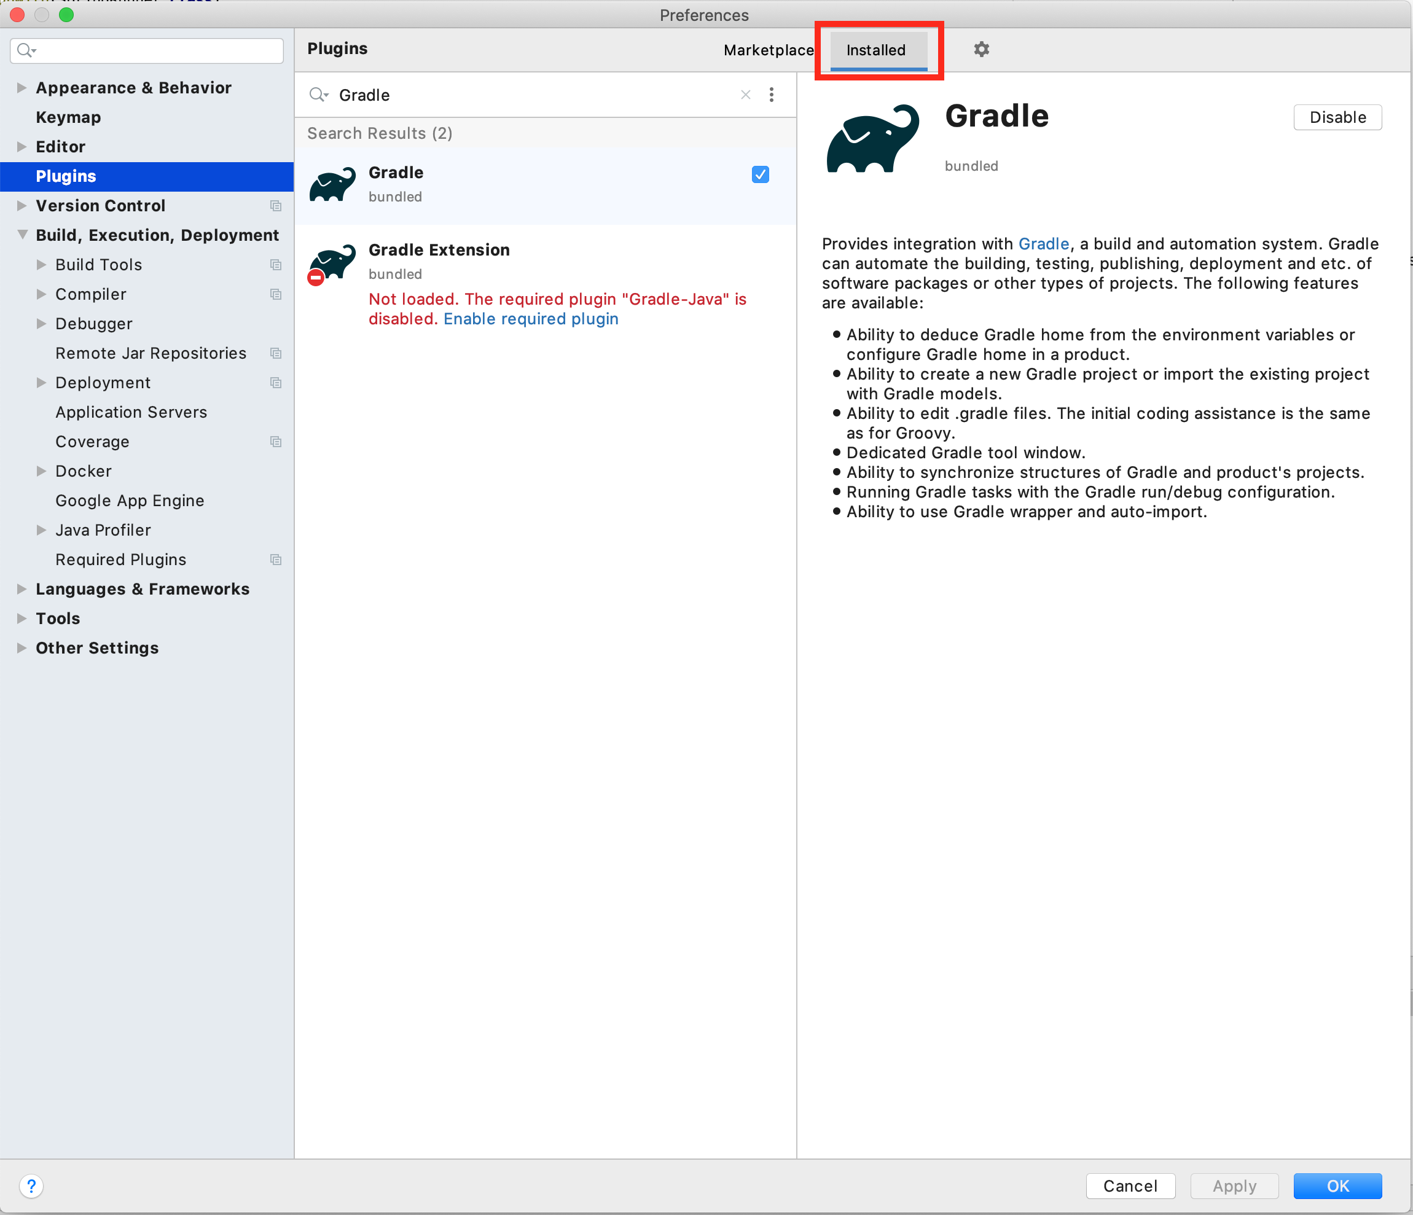Switch to the Marketplace tab
The image size is (1413, 1215).
(768, 50)
